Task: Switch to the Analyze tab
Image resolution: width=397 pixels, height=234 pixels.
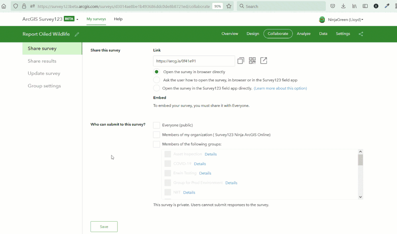Action: 304,34
